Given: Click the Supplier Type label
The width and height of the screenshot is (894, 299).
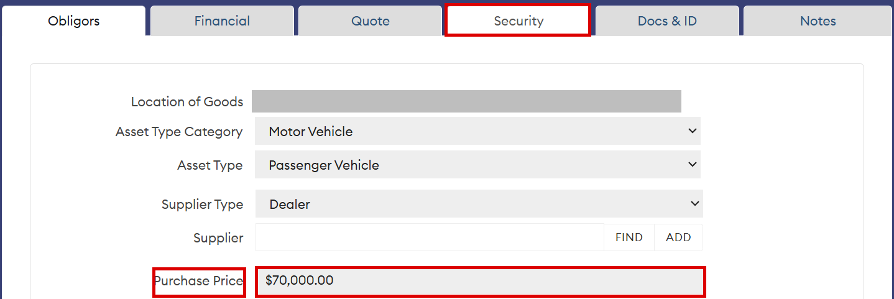Looking at the screenshot, I should click(x=202, y=205).
